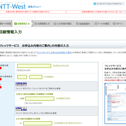Select step 4 入力内容の確認 tab
Screen dimensions: 126x126
[62, 24]
